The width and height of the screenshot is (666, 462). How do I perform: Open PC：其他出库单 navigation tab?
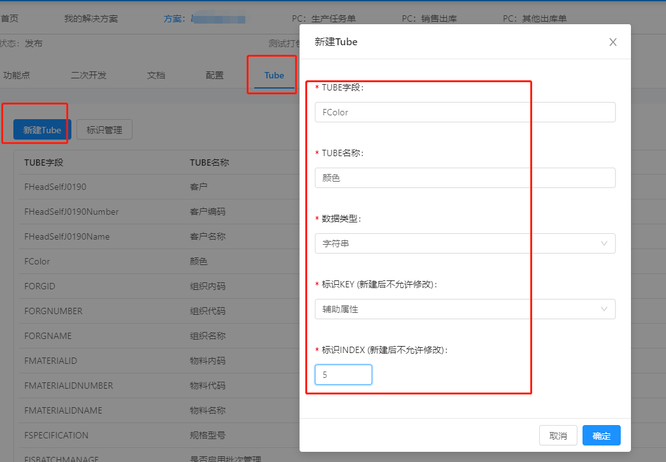535,18
